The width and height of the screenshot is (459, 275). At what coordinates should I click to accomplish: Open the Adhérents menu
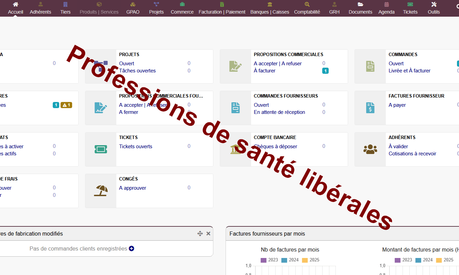click(40, 8)
